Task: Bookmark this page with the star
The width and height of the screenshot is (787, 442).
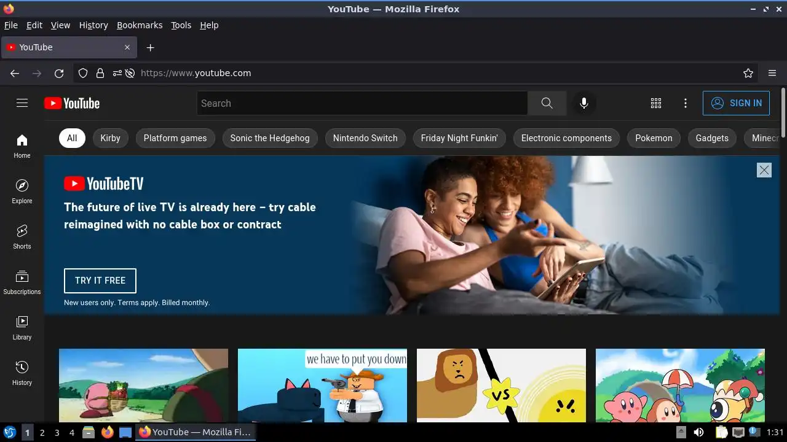Action: coord(748,73)
